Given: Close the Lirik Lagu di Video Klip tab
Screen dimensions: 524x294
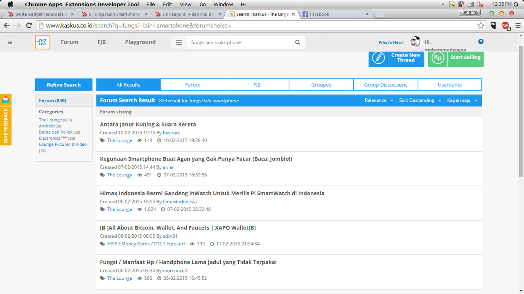Looking at the screenshot, I should pyautogui.click(x=220, y=14).
